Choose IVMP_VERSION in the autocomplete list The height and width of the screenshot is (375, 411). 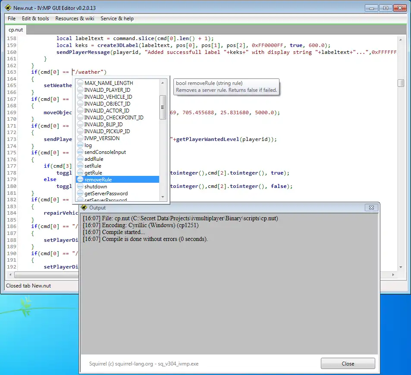coord(117,138)
